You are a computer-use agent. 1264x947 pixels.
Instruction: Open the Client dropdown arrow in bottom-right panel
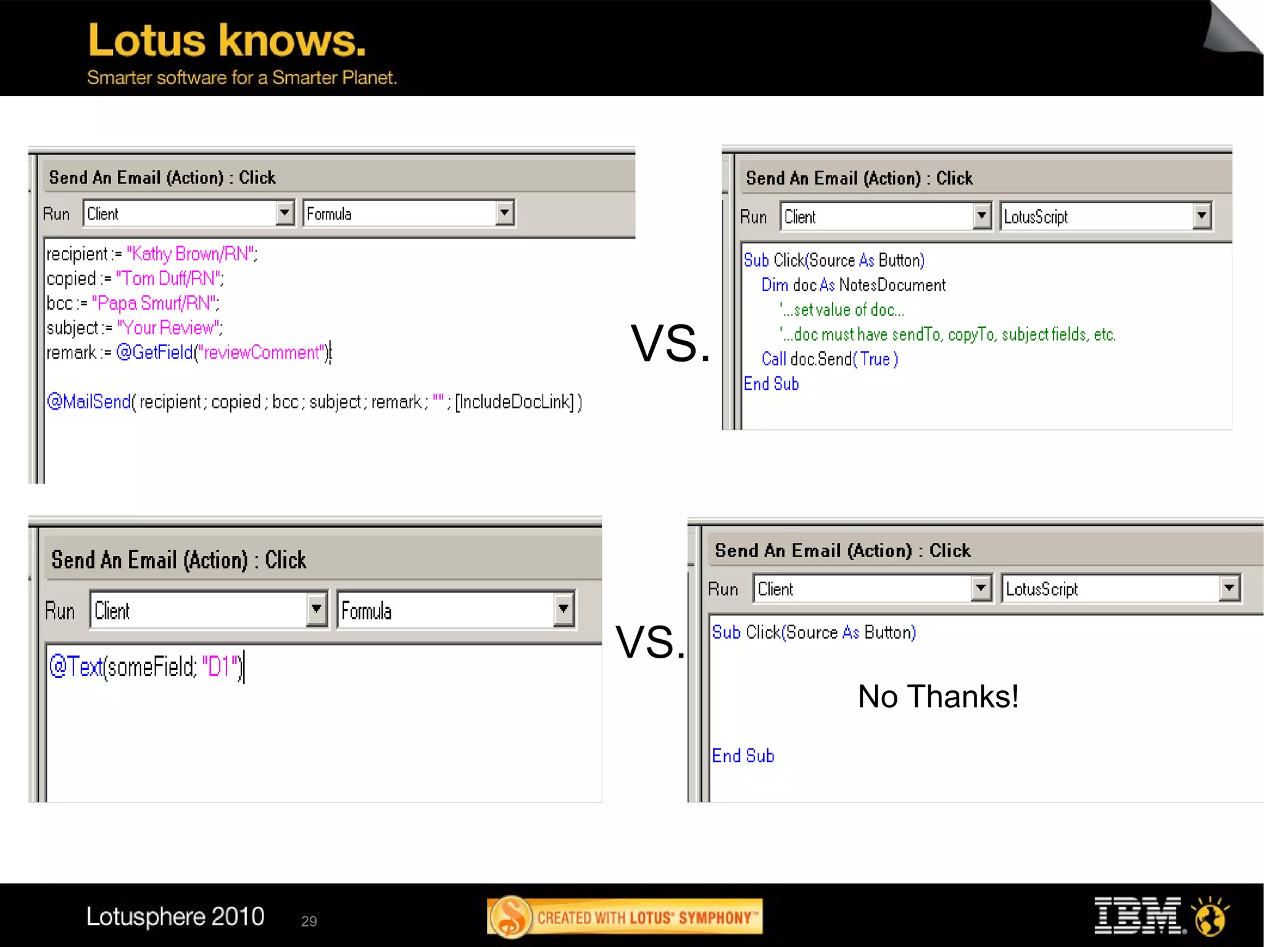click(x=981, y=589)
